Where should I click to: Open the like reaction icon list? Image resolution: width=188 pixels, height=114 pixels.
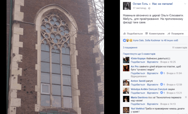coord(124,40)
